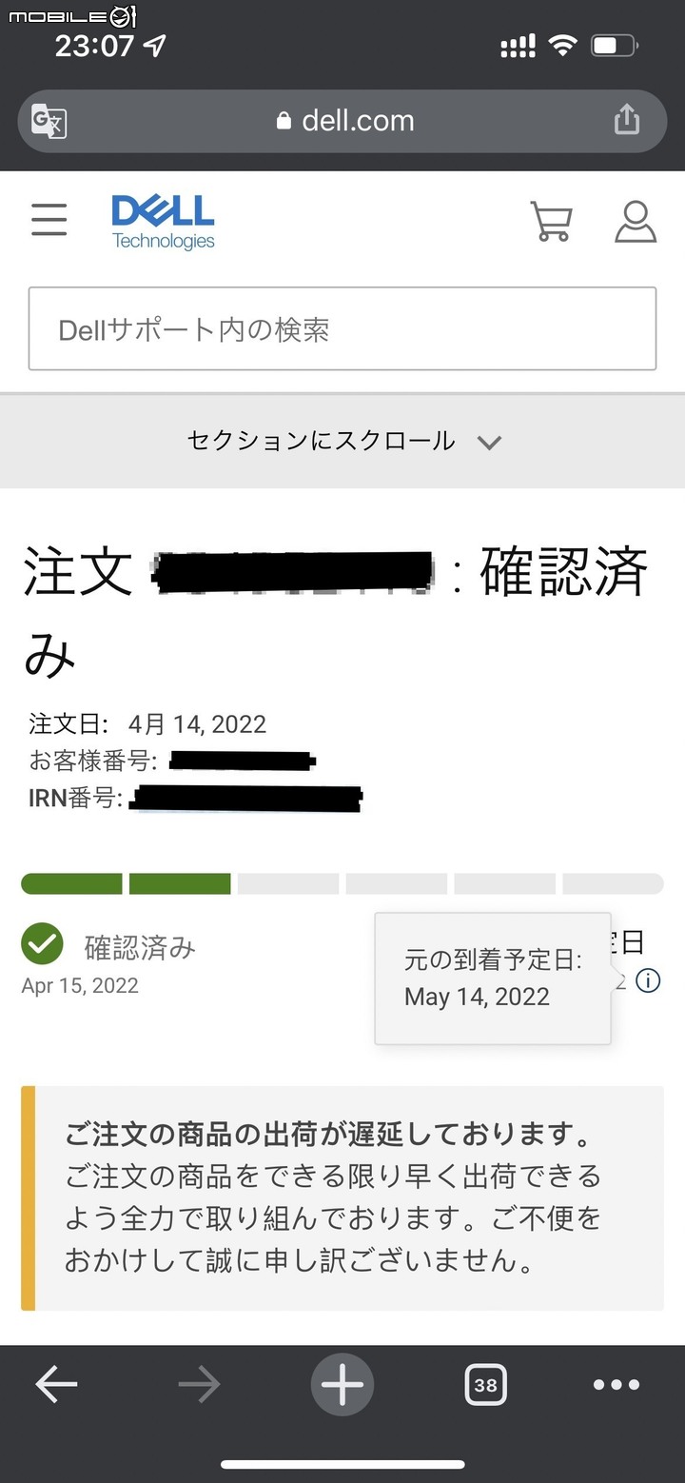This screenshot has height=1483, width=685.
Task: Open the three-dot browser menu
Action: 616,1385
